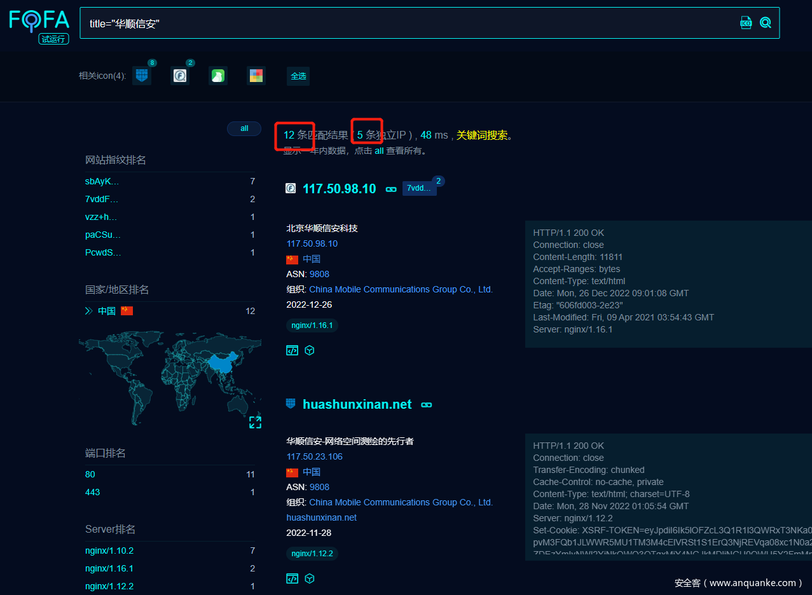Image resolution: width=812 pixels, height=595 pixels.
Task: Click into the search query input field
Action: 407,24
